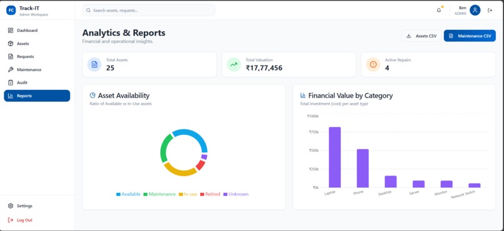Screen dimensions: 504x231
Task: Click the Ben user avatar icon
Action: tap(475, 10)
